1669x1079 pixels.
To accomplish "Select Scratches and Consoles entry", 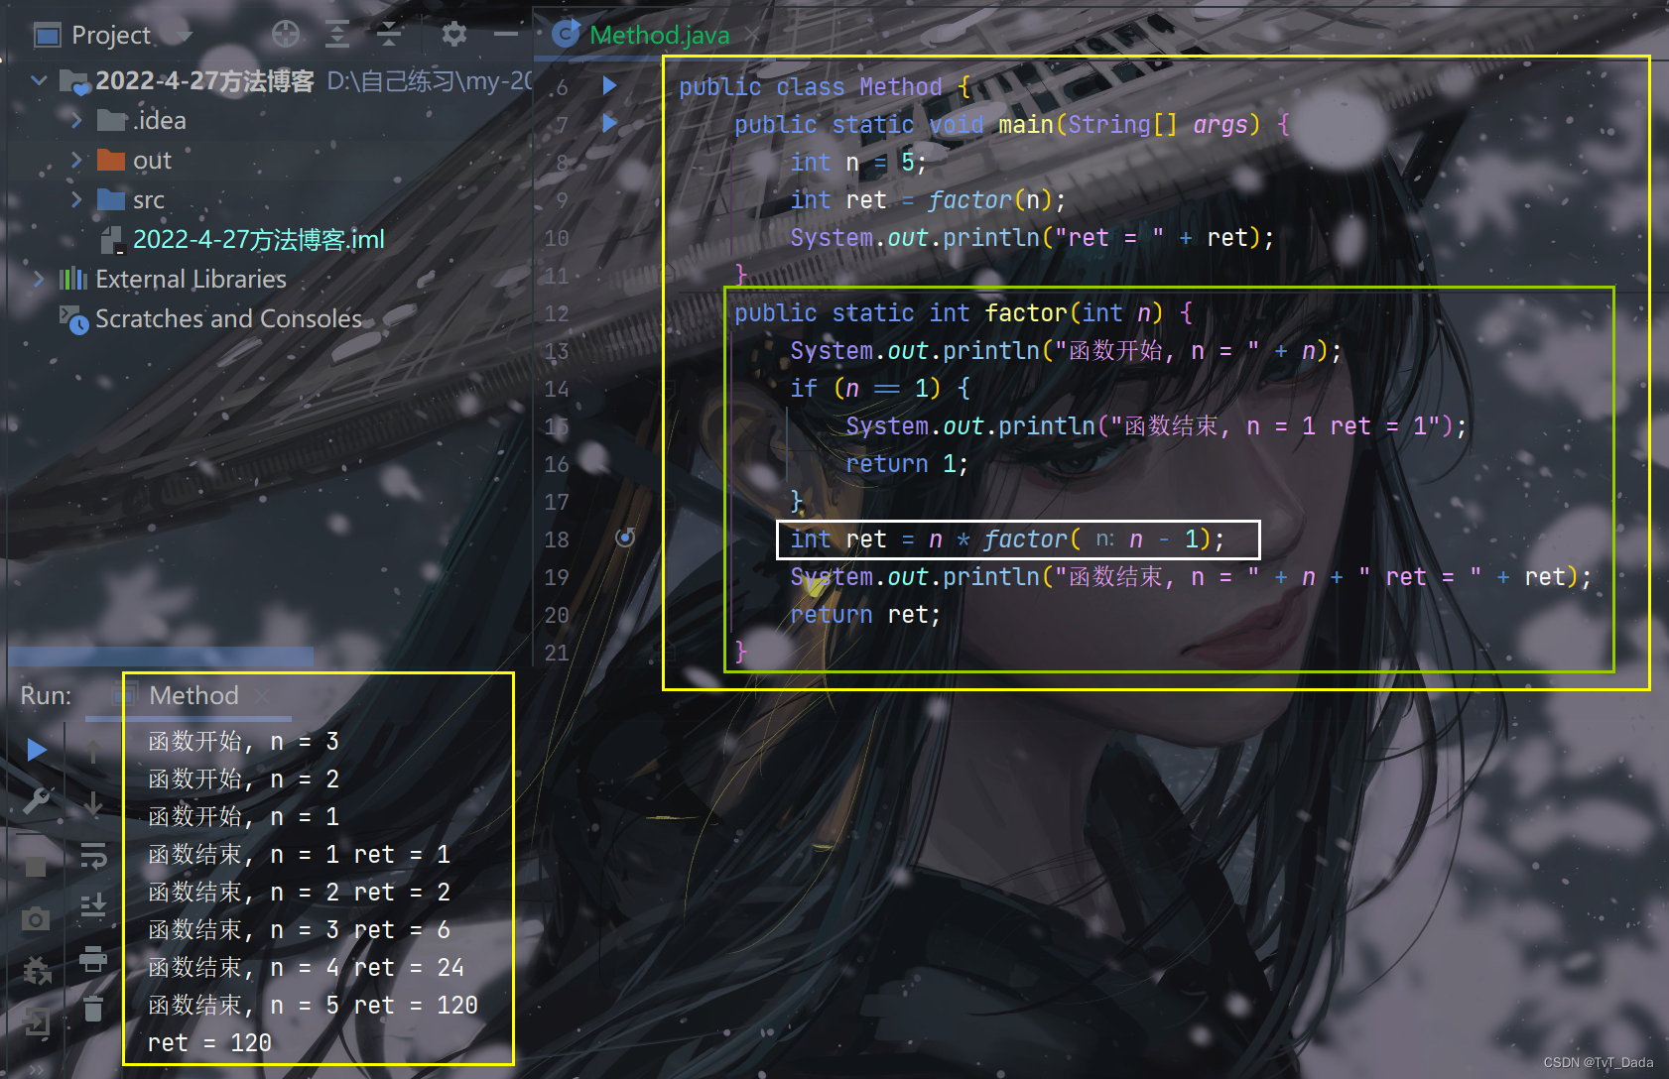I will coord(228,318).
